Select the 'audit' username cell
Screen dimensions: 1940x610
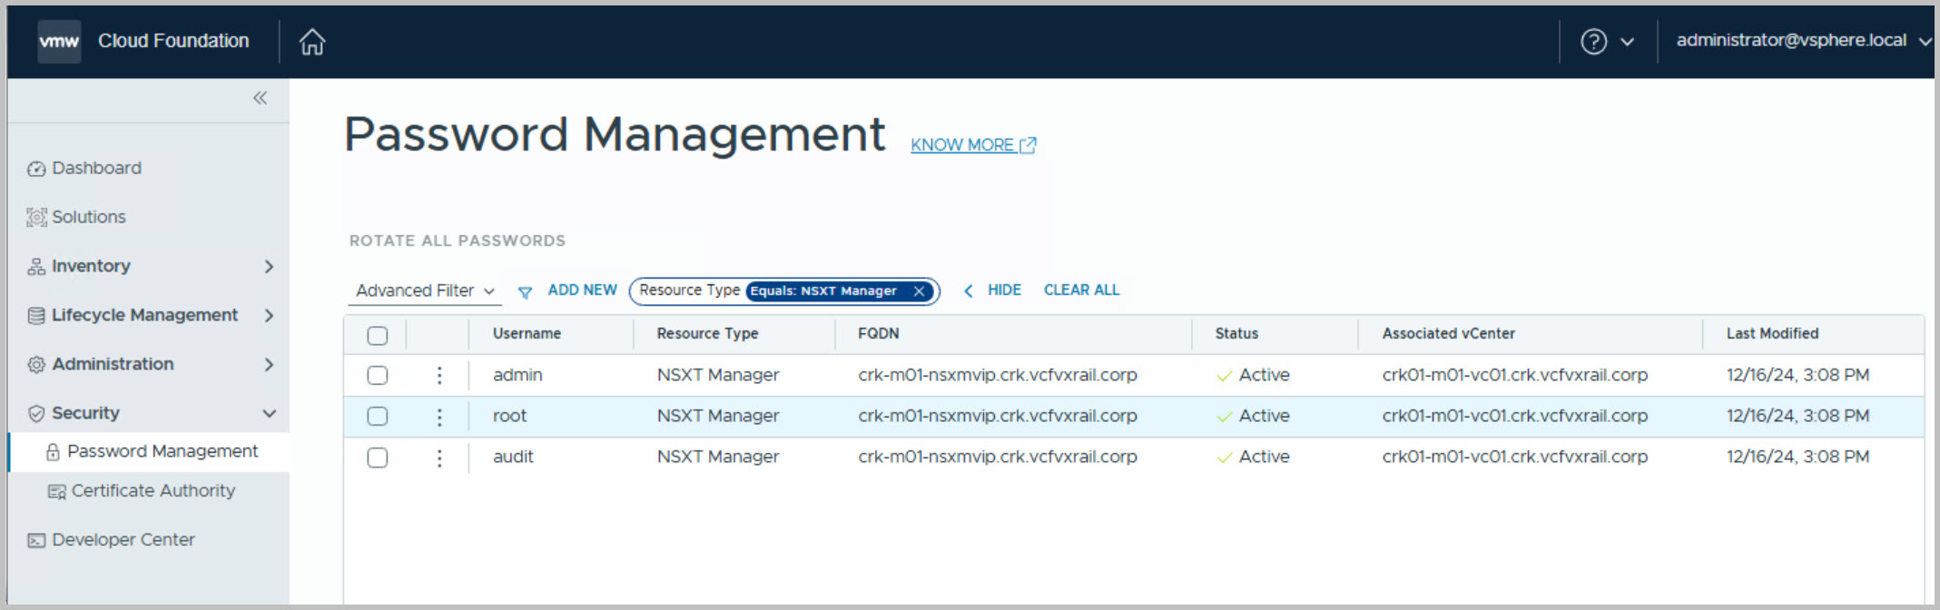[513, 457]
